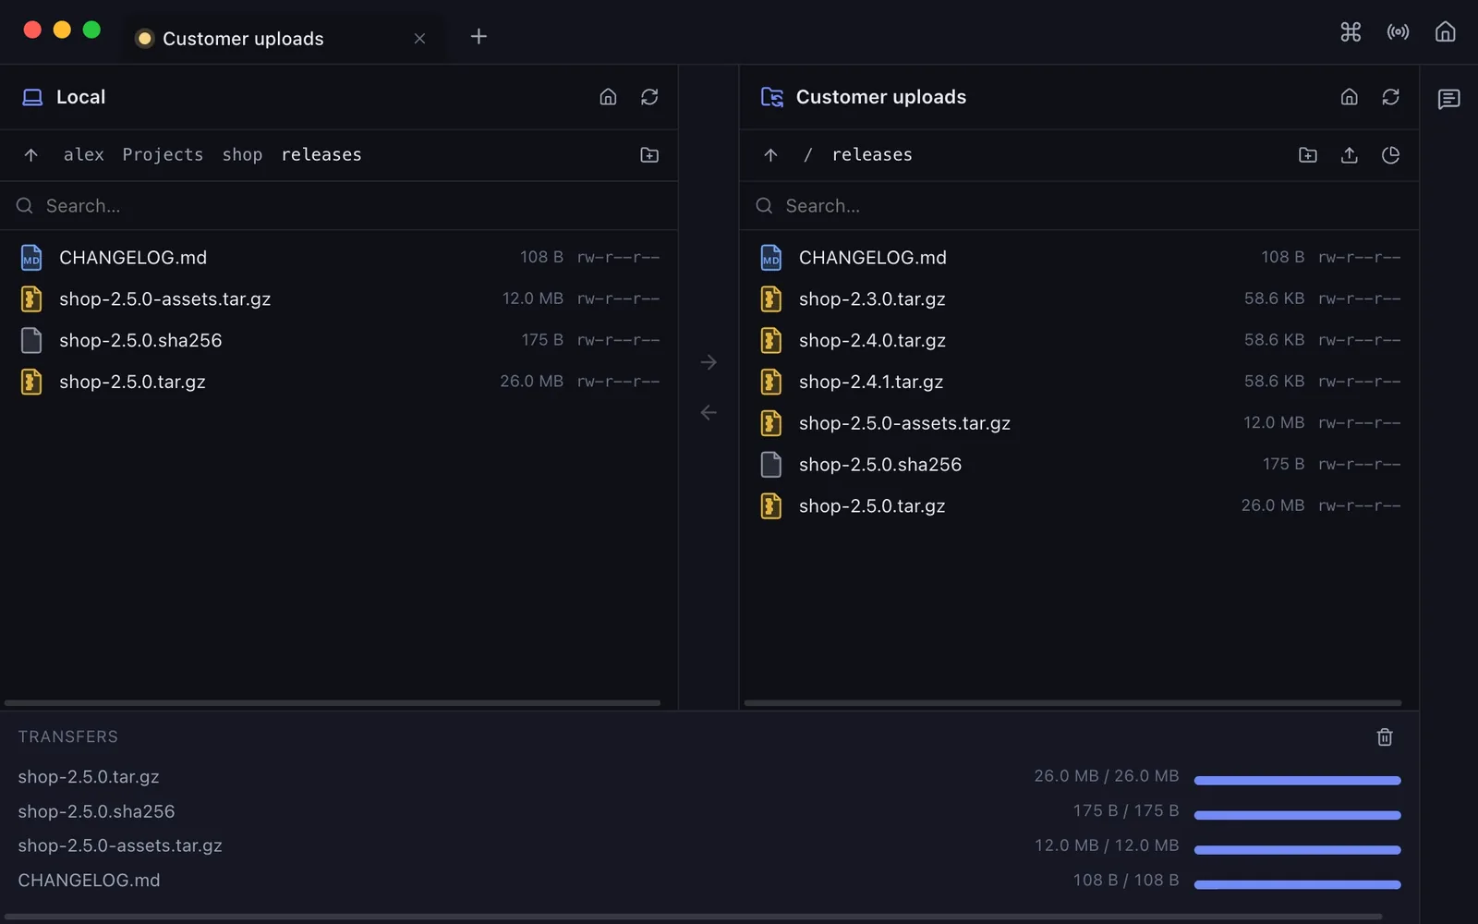
Task: Open the log panel icon on right sidebar
Action: (1448, 99)
